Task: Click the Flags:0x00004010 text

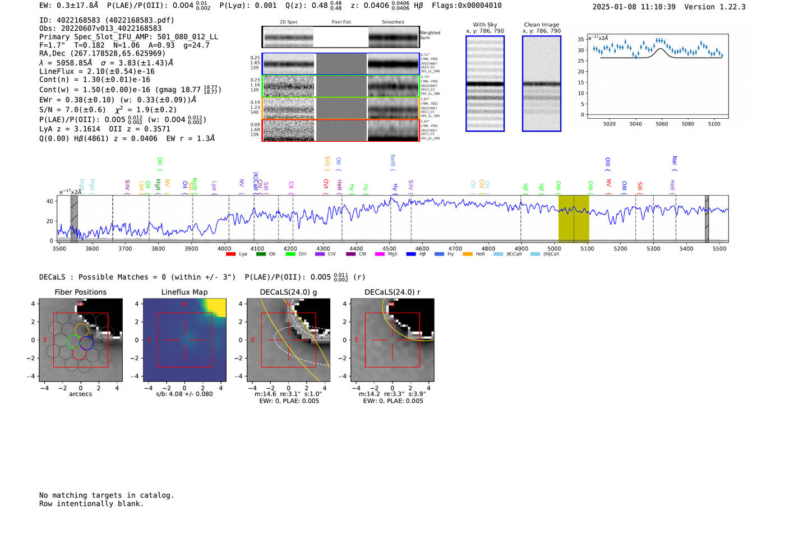Action: (467, 6)
